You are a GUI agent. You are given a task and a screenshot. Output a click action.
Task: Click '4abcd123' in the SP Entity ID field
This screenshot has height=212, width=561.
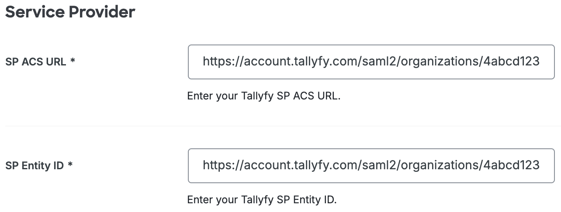(x=511, y=165)
